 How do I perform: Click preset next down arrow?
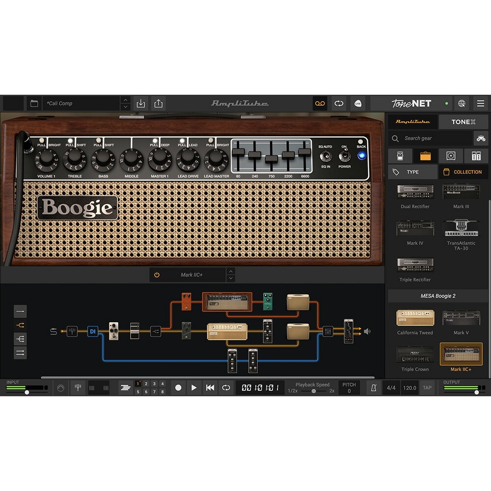click(125, 107)
